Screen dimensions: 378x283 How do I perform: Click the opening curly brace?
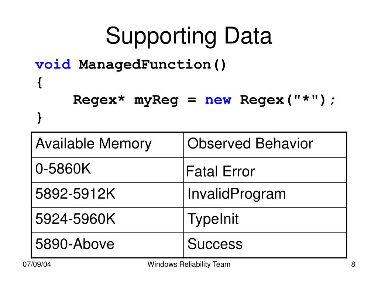40,83
